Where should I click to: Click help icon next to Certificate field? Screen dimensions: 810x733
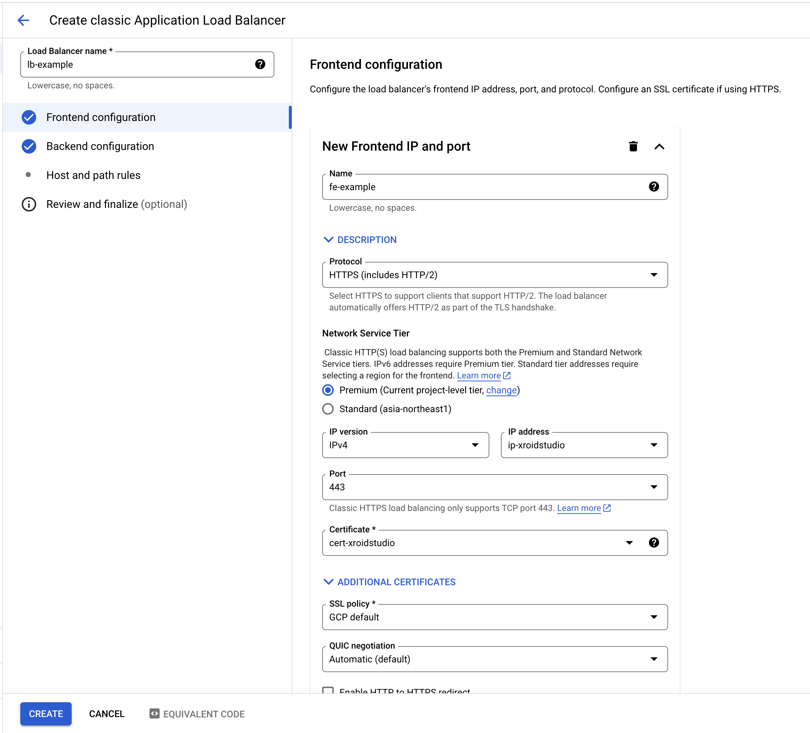[654, 543]
